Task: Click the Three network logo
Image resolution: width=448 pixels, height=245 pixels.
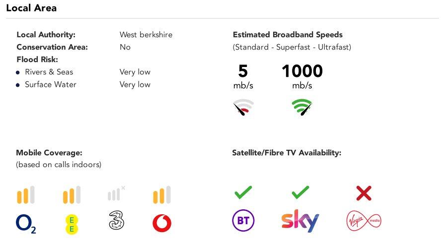Action: pyautogui.click(x=116, y=221)
